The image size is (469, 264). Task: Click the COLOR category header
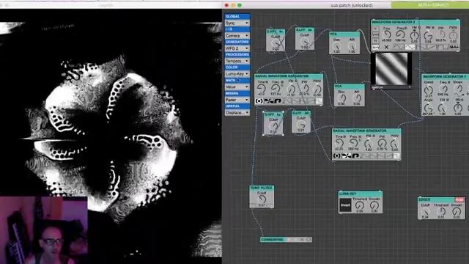tap(237, 67)
